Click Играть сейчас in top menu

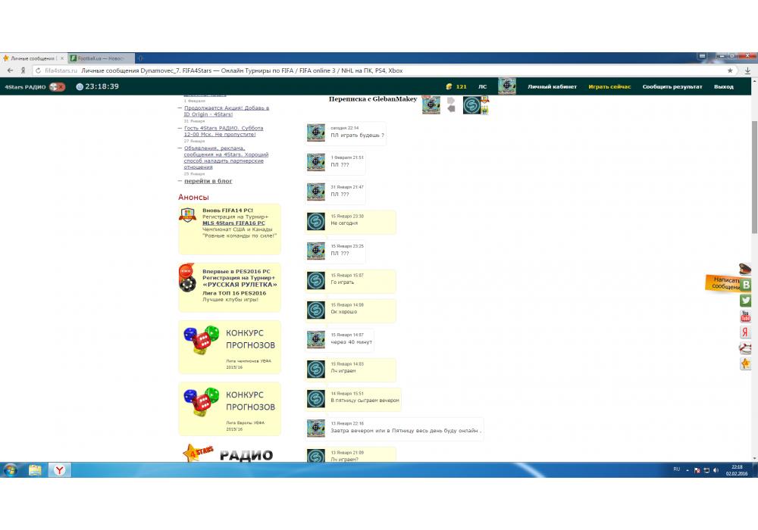[609, 87]
